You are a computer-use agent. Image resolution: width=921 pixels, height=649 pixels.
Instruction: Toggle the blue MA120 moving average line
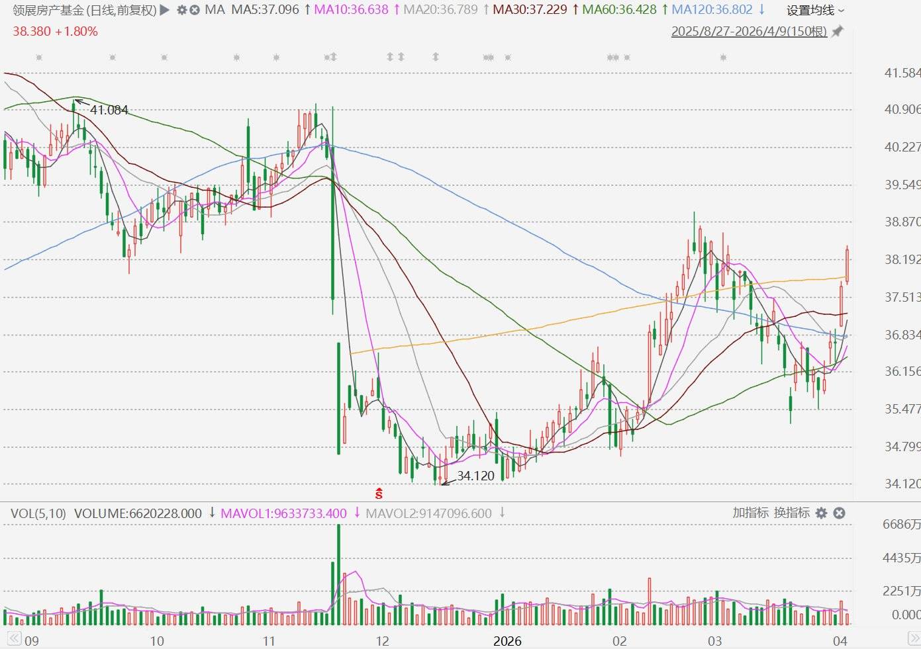click(712, 10)
